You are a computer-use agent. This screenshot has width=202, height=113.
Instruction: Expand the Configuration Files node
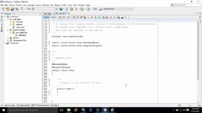[8, 40]
